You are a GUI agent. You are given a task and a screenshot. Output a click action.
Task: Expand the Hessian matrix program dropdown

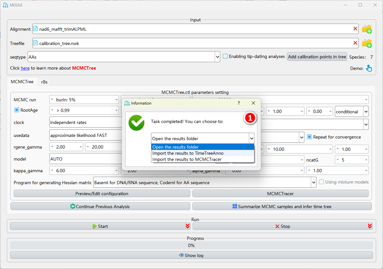(313, 183)
